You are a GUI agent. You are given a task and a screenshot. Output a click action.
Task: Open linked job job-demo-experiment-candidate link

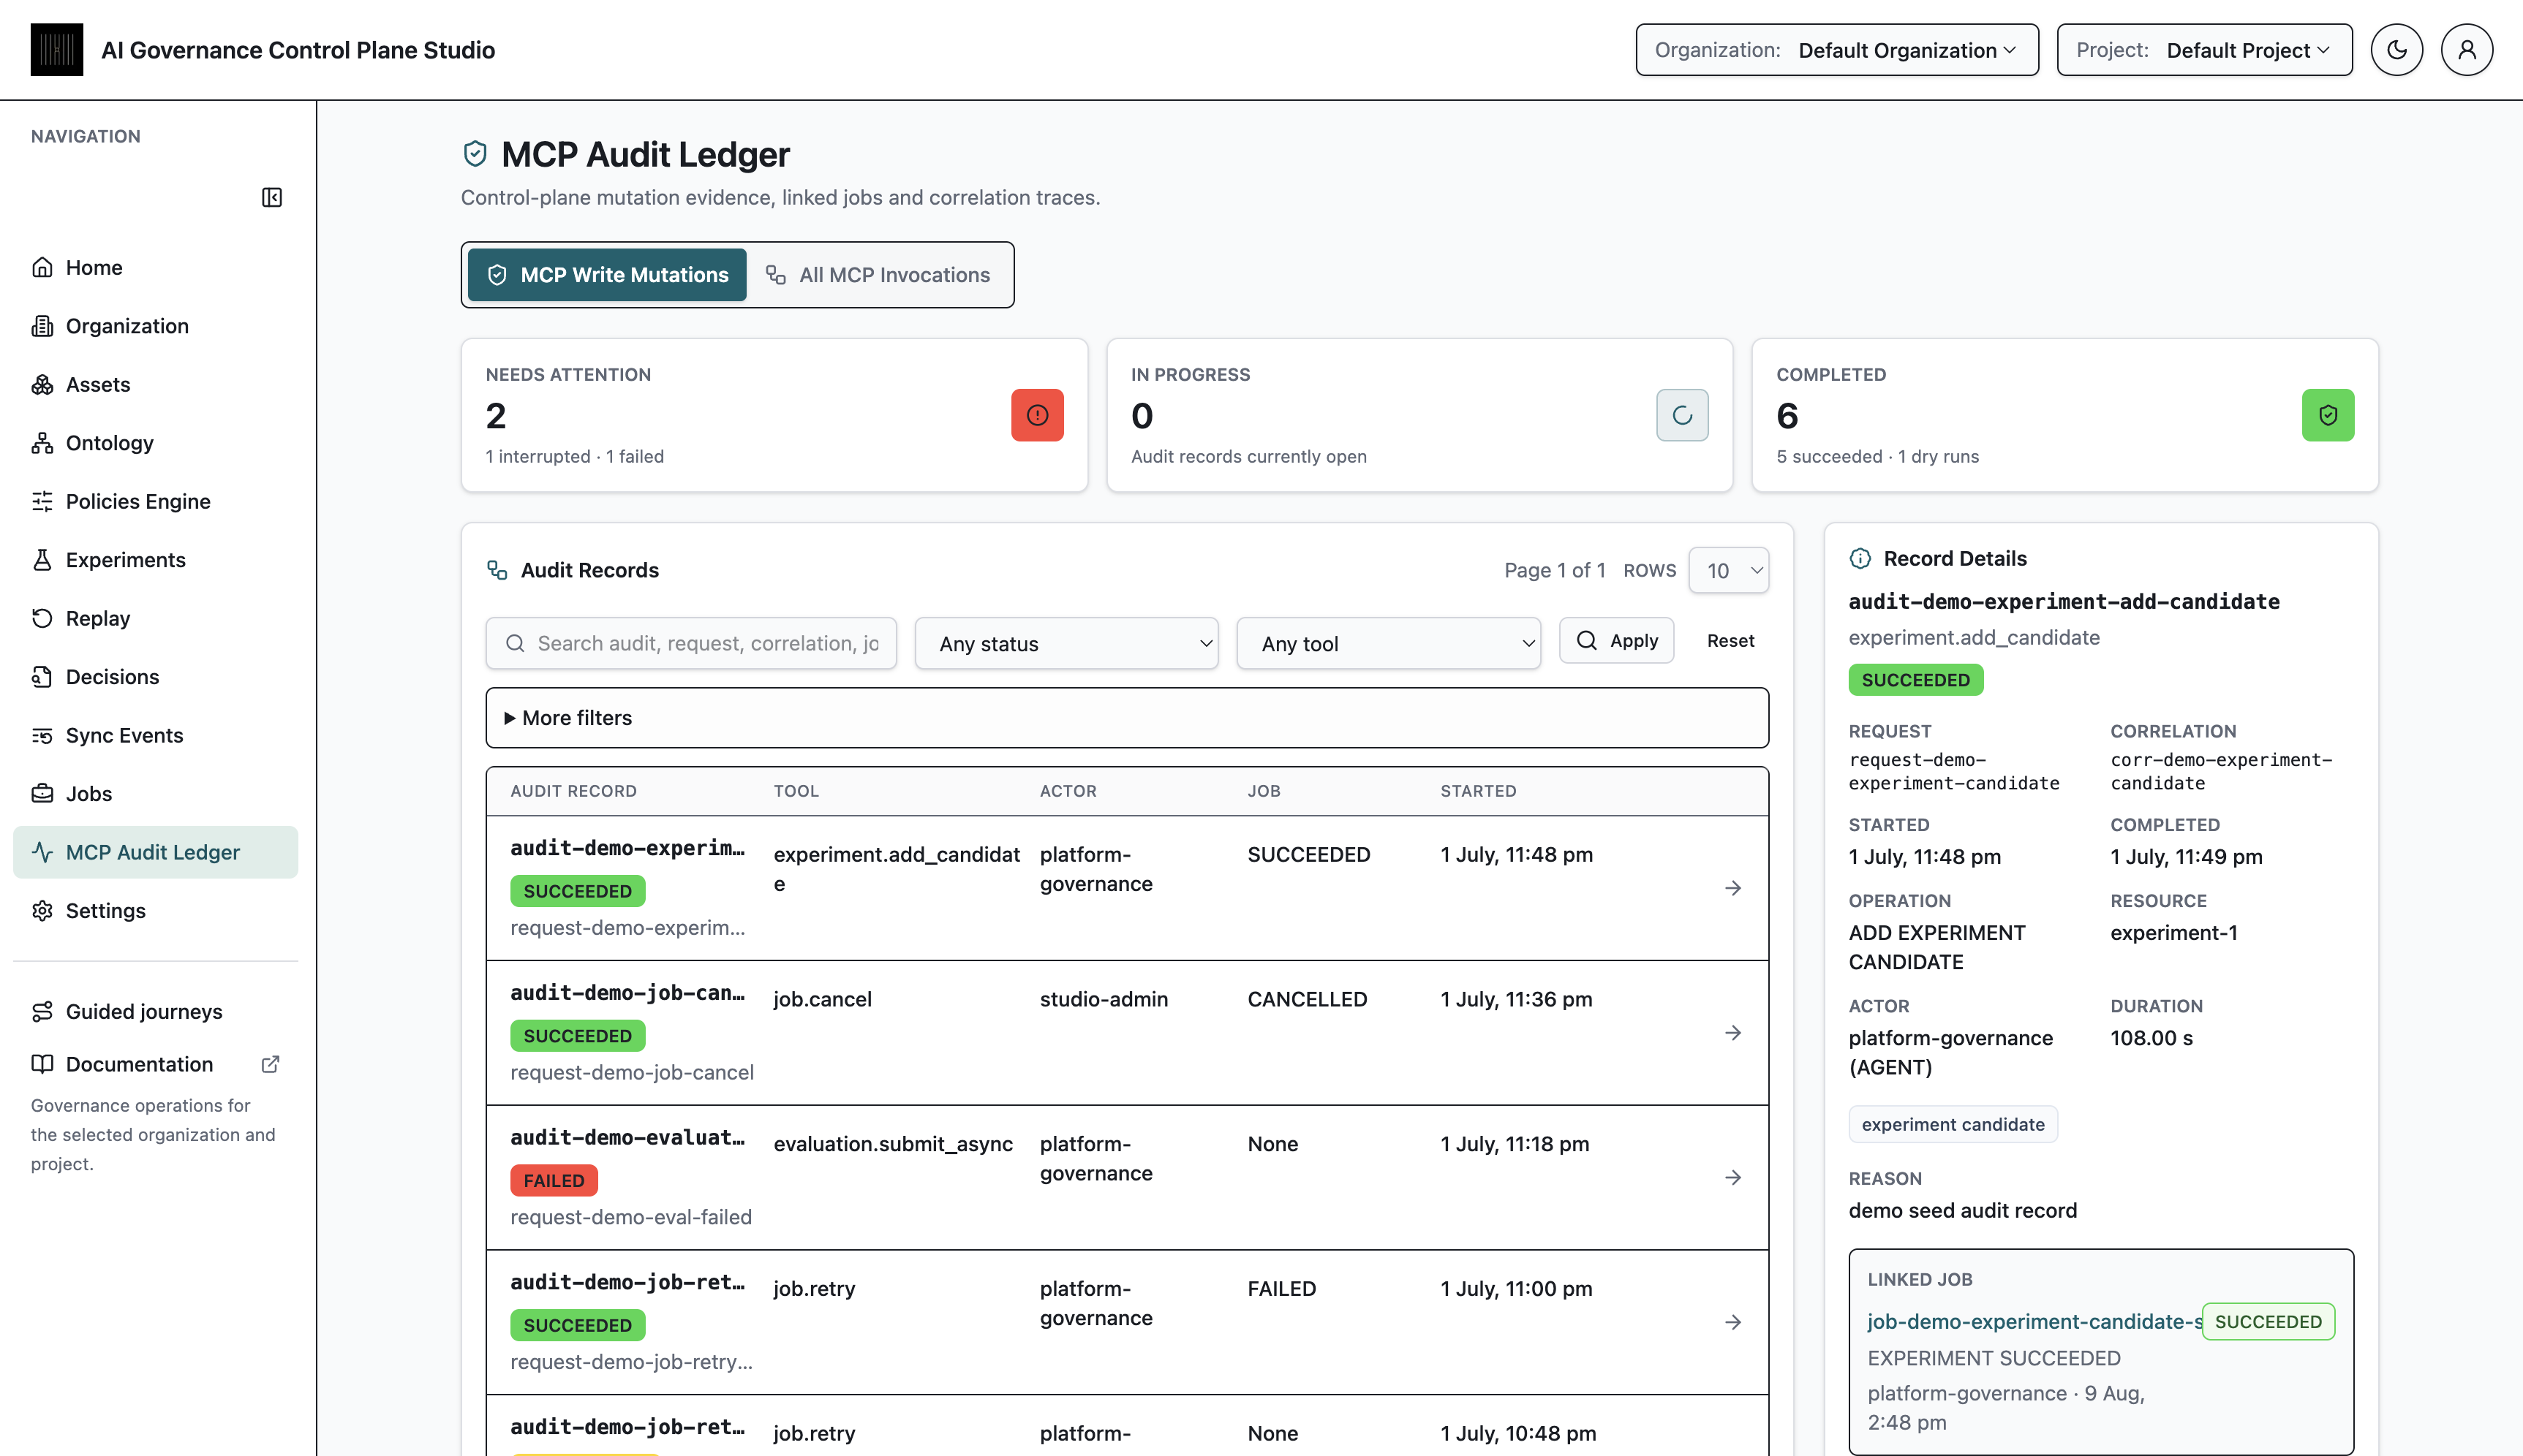point(2034,1321)
